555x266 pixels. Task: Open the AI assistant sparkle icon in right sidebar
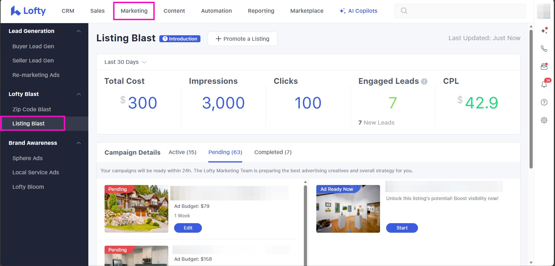[544, 31]
